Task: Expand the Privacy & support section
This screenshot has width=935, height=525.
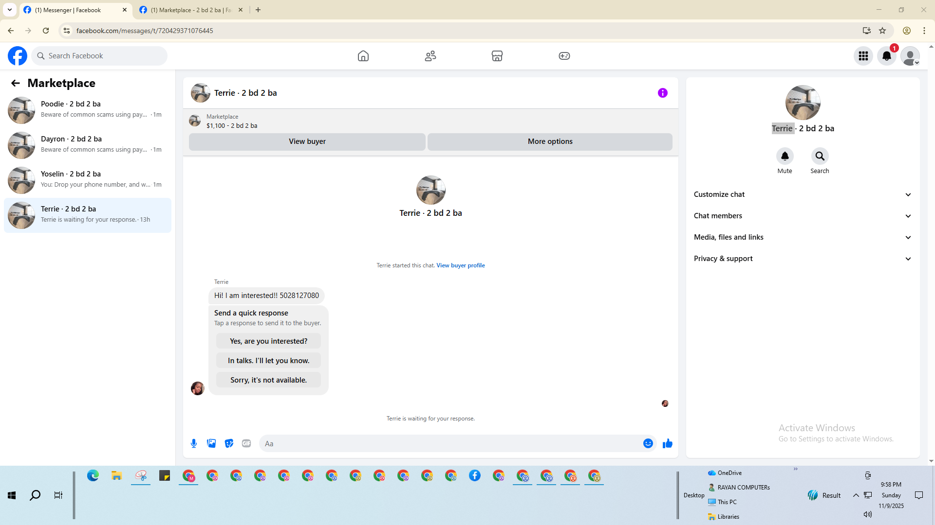Action: click(803, 259)
